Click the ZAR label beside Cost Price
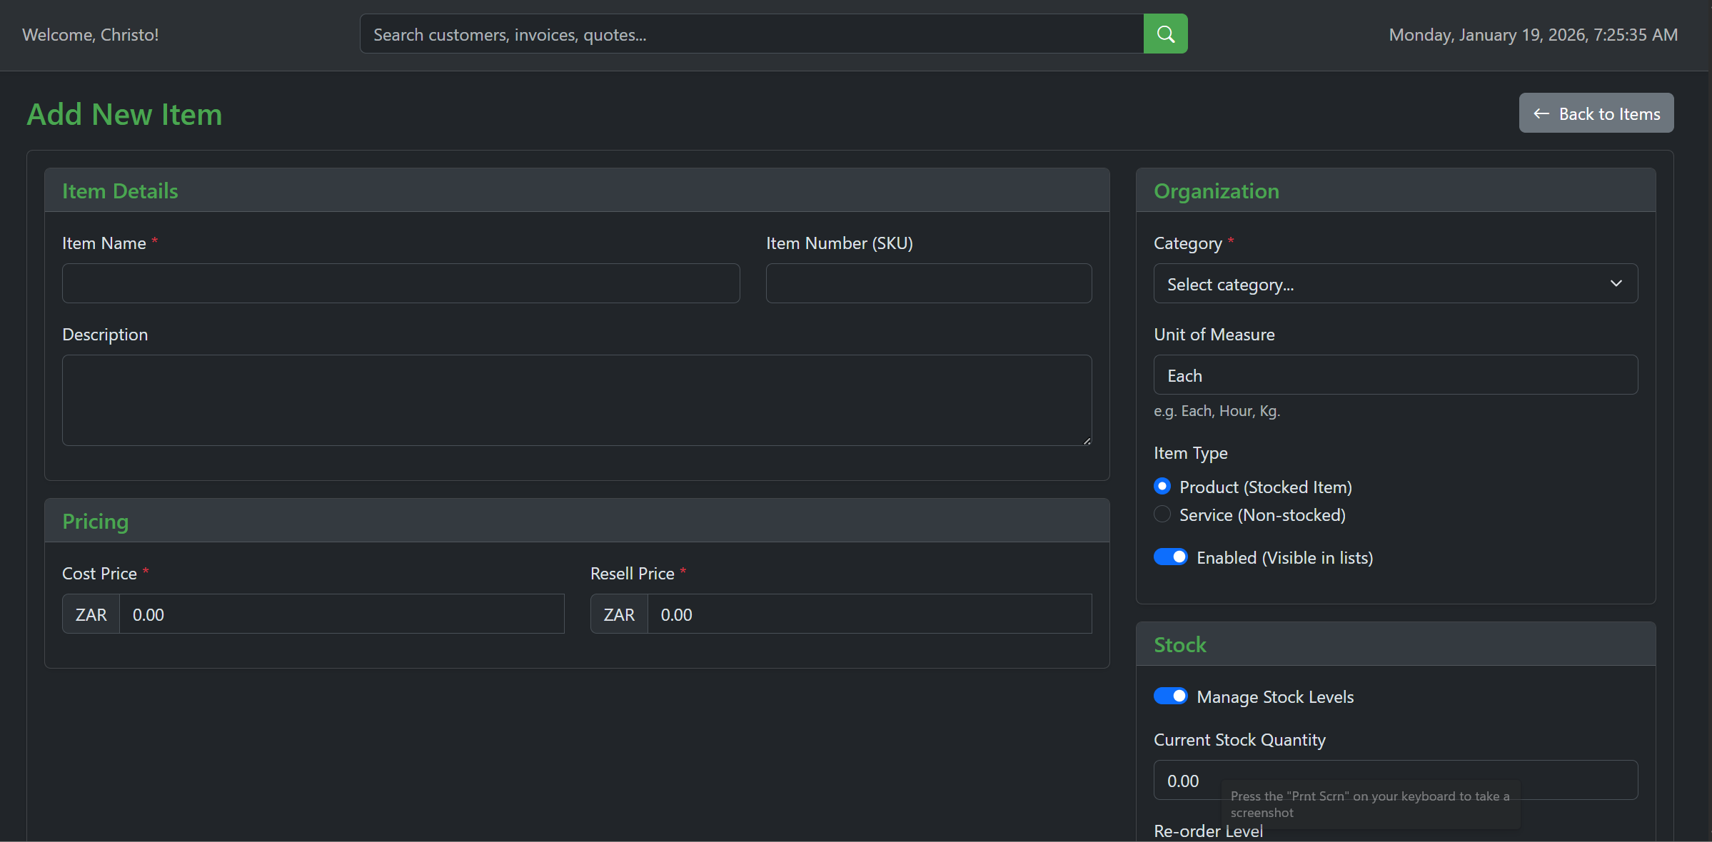 pyautogui.click(x=91, y=614)
